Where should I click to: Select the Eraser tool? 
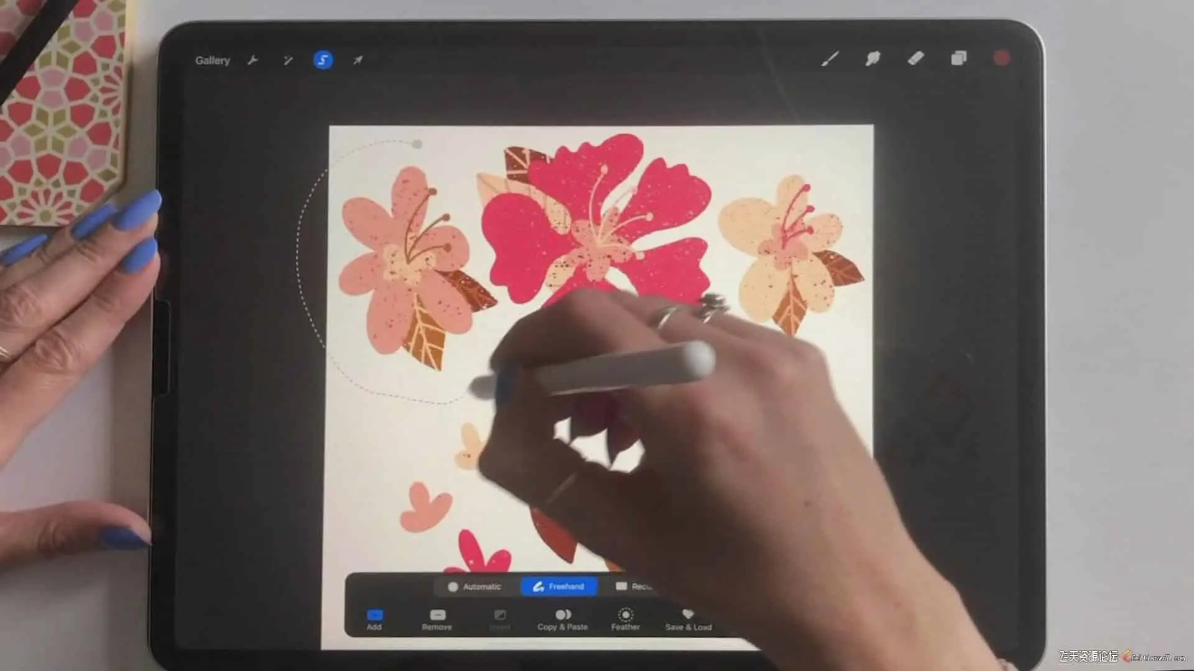(915, 59)
